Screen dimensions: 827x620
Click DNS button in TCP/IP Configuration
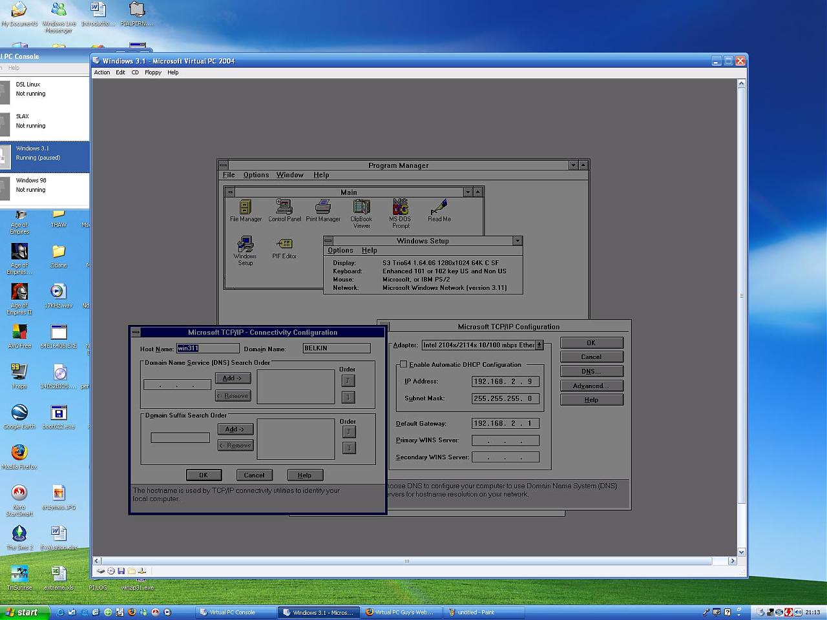pyautogui.click(x=591, y=371)
